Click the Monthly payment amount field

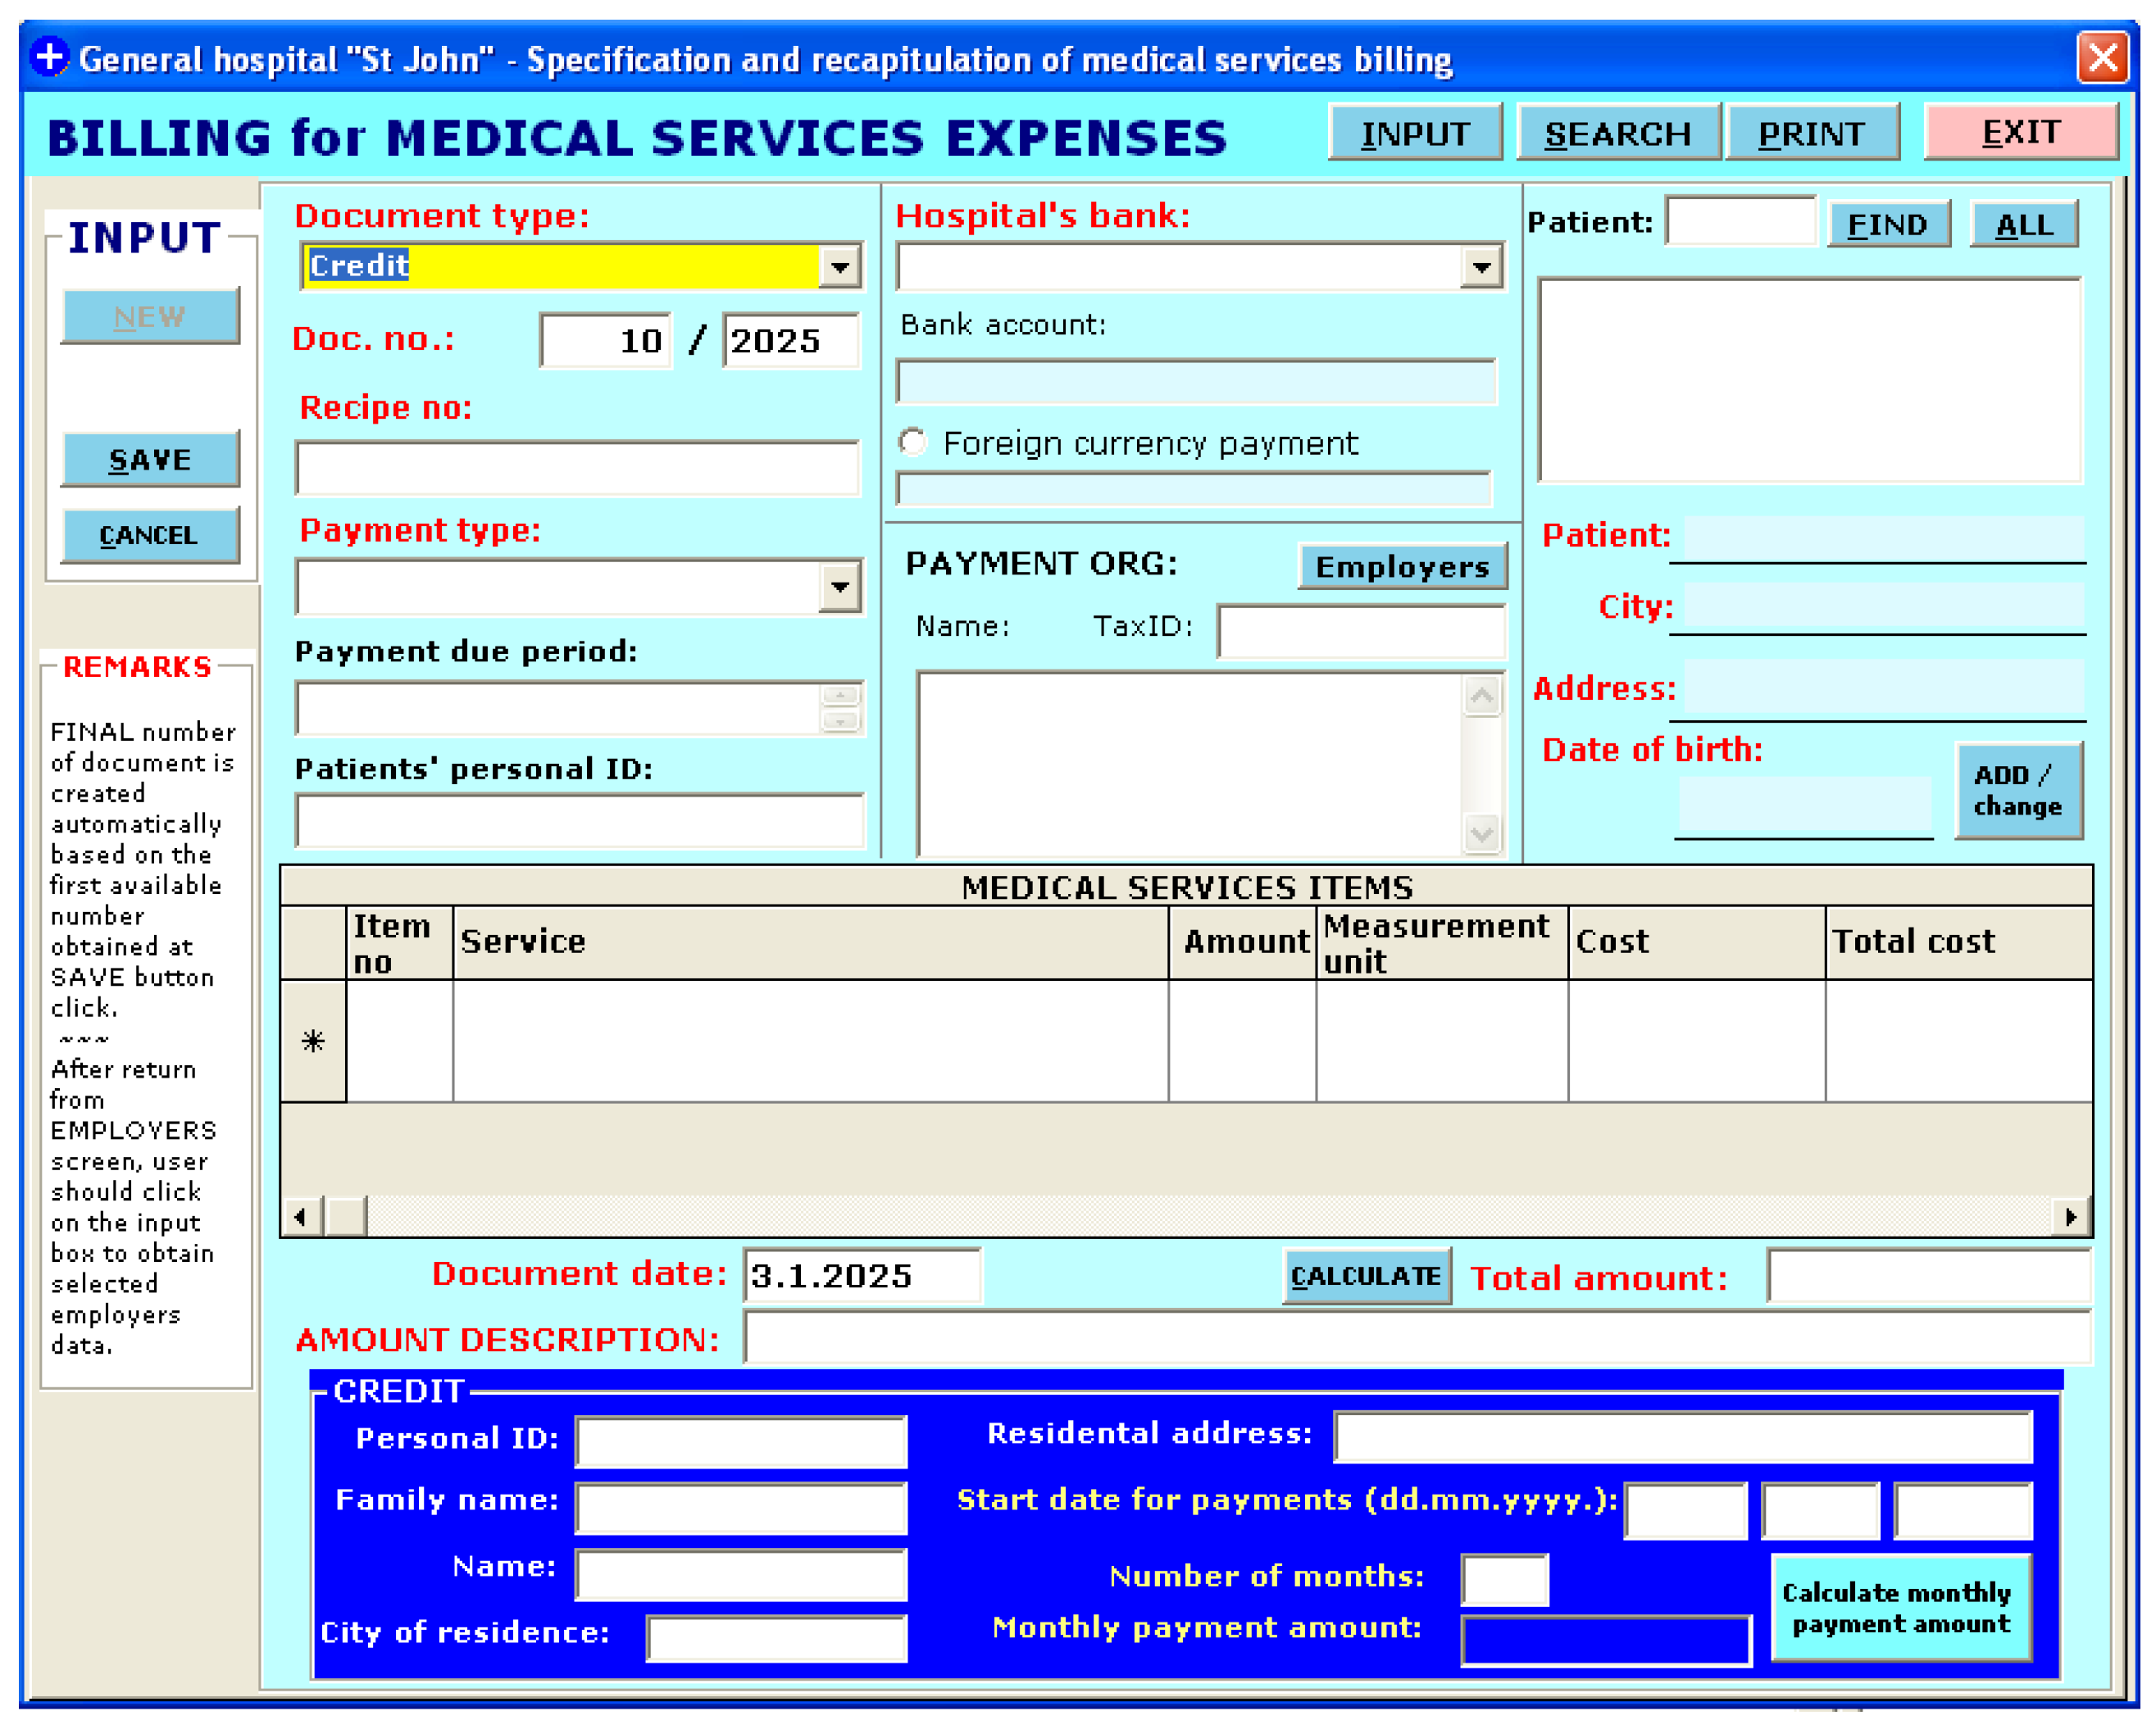[x=1606, y=1641]
